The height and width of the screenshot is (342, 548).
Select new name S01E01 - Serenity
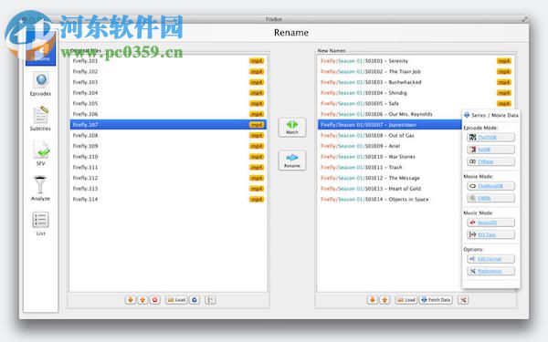[416, 61]
